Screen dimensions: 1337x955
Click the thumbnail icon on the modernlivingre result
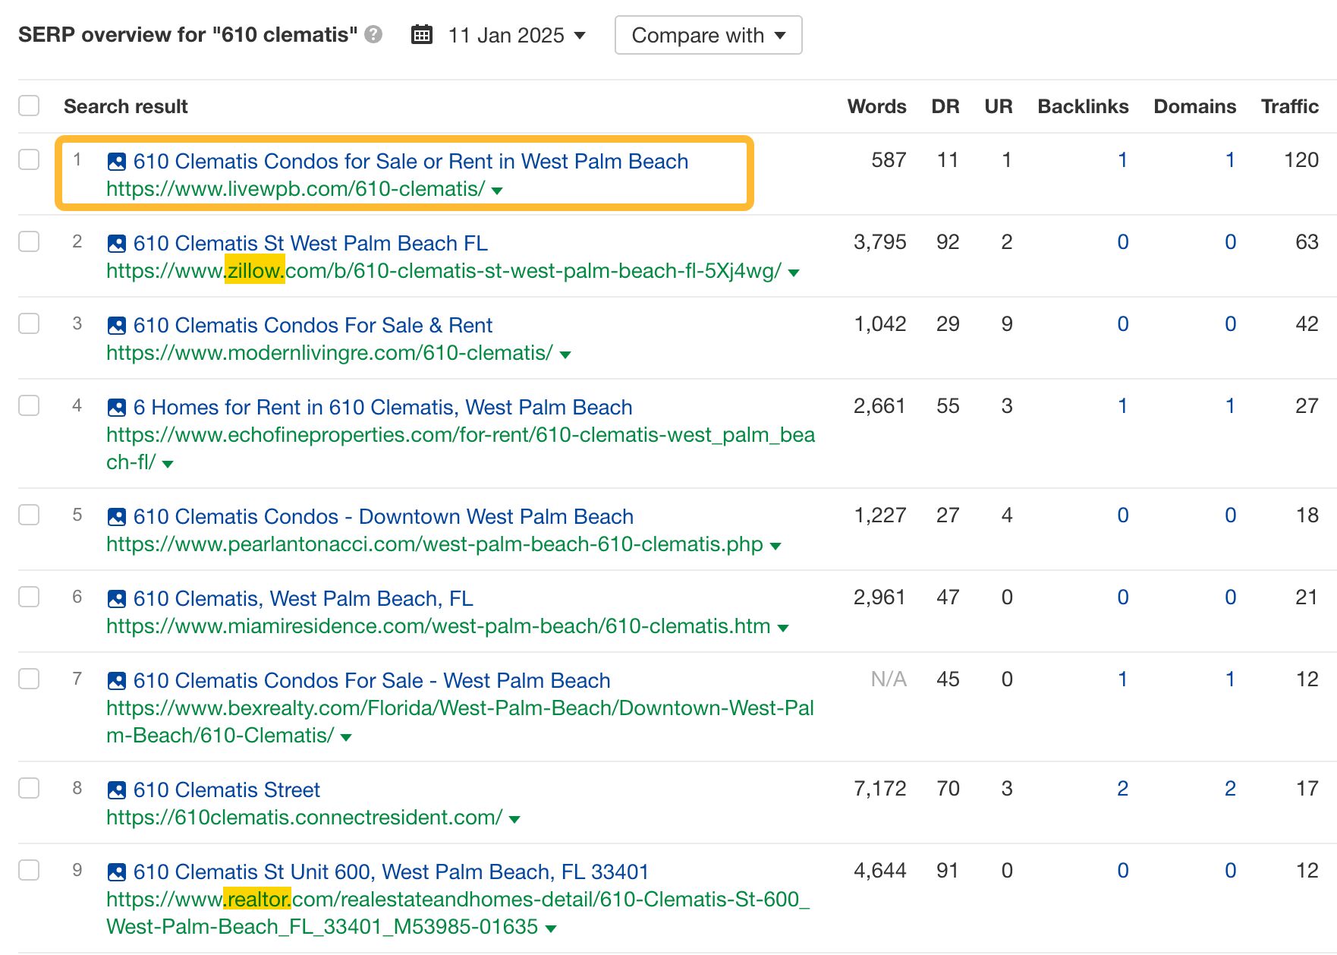(115, 325)
